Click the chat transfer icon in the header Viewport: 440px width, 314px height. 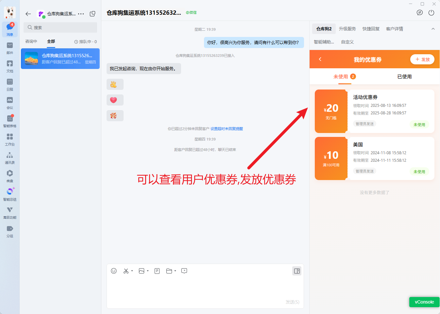pos(420,13)
